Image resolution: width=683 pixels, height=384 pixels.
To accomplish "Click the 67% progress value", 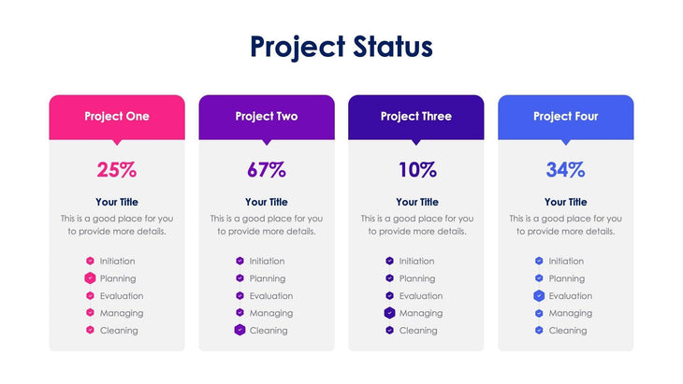I will 267,170.
